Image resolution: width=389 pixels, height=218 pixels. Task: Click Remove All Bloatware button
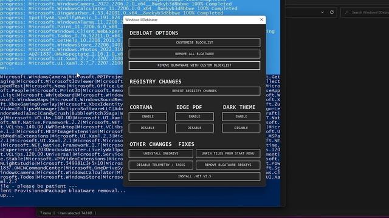pos(194,54)
